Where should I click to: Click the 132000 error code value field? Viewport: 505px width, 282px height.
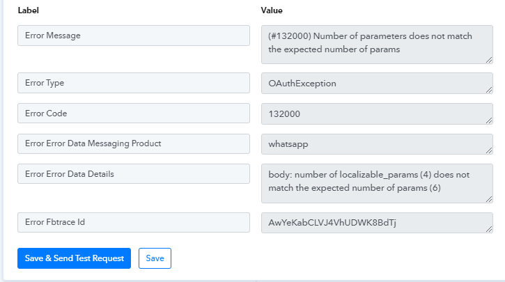pos(376,113)
